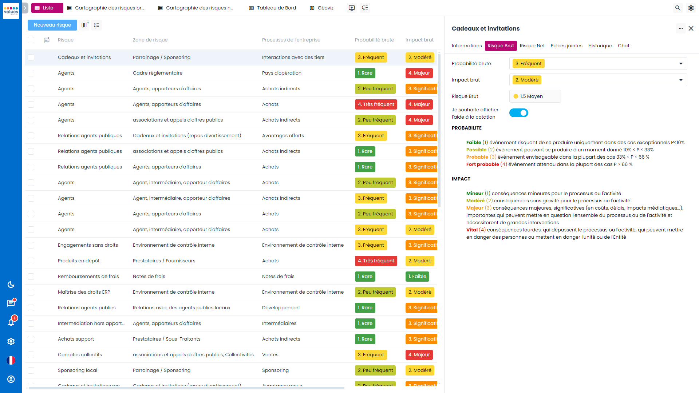Check the Maîtrise des droits ERP checkbox
Image resolution: width=699 pixels, height=393 pixels.
click(31, 292)
